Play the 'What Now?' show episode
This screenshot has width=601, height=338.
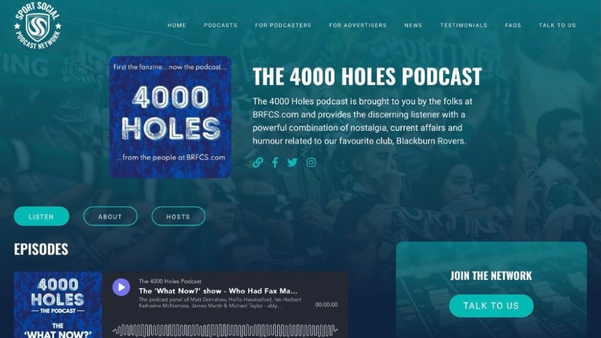(121, 287)
